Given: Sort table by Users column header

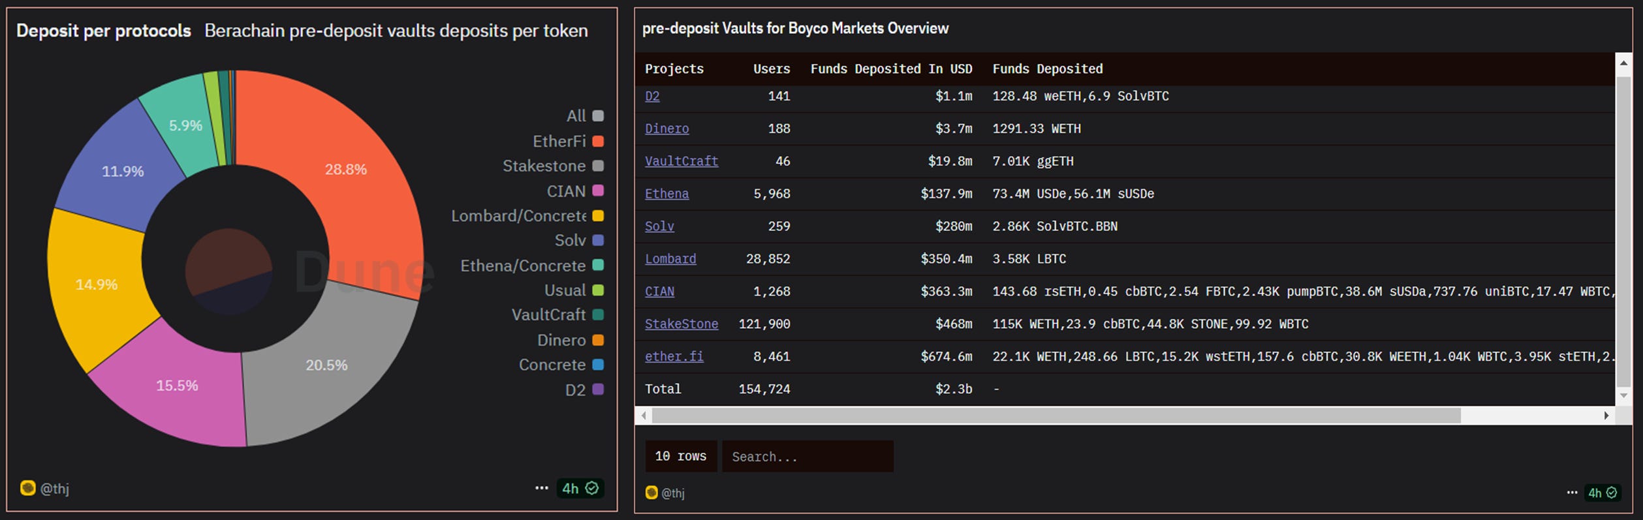Looking at the screenshot, I should [772, 69].
